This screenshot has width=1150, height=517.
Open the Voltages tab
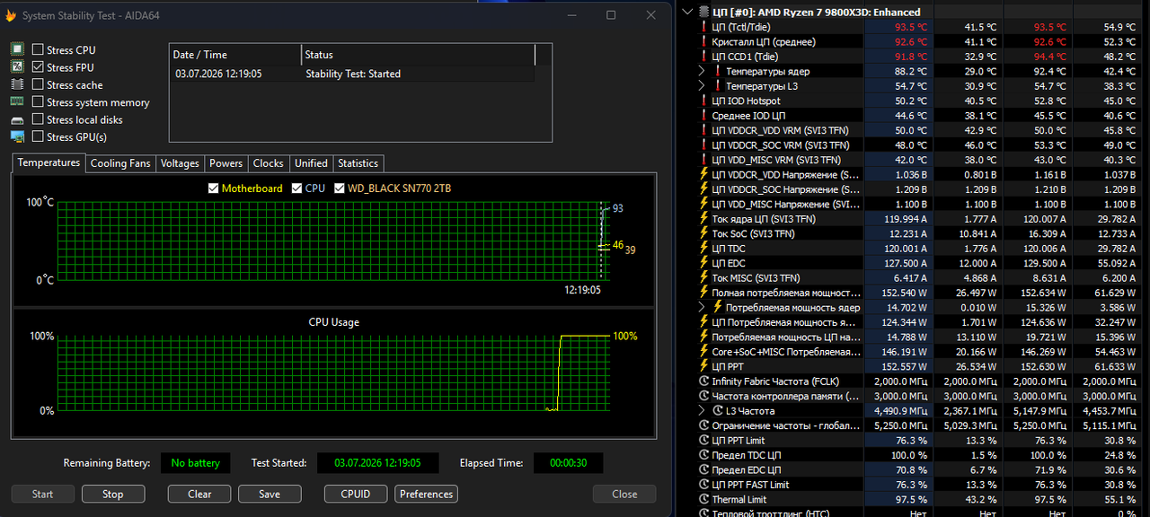coord(180,163)
